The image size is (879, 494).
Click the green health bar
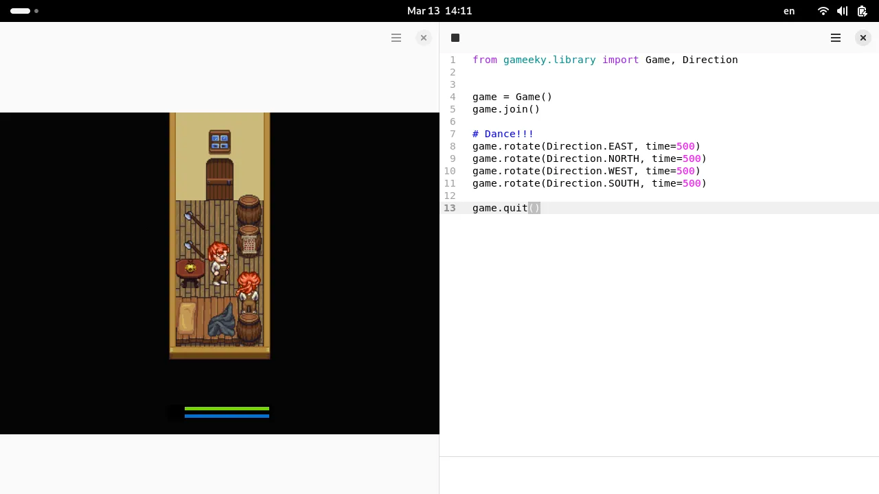tap(227, 408)
